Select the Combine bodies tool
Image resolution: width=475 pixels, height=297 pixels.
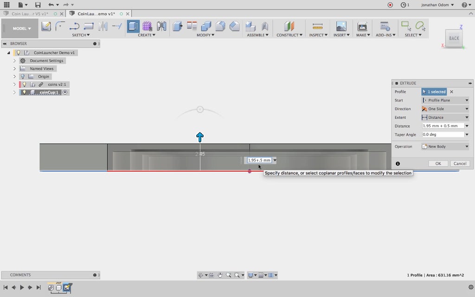coord(206,26)
